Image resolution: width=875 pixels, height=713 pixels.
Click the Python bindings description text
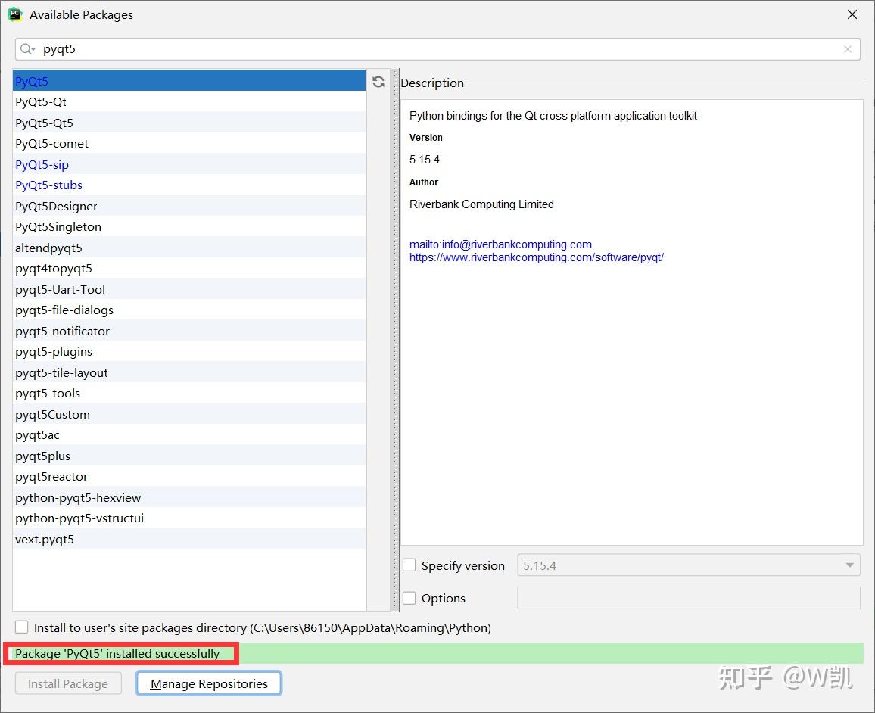(x=553, y=116)
